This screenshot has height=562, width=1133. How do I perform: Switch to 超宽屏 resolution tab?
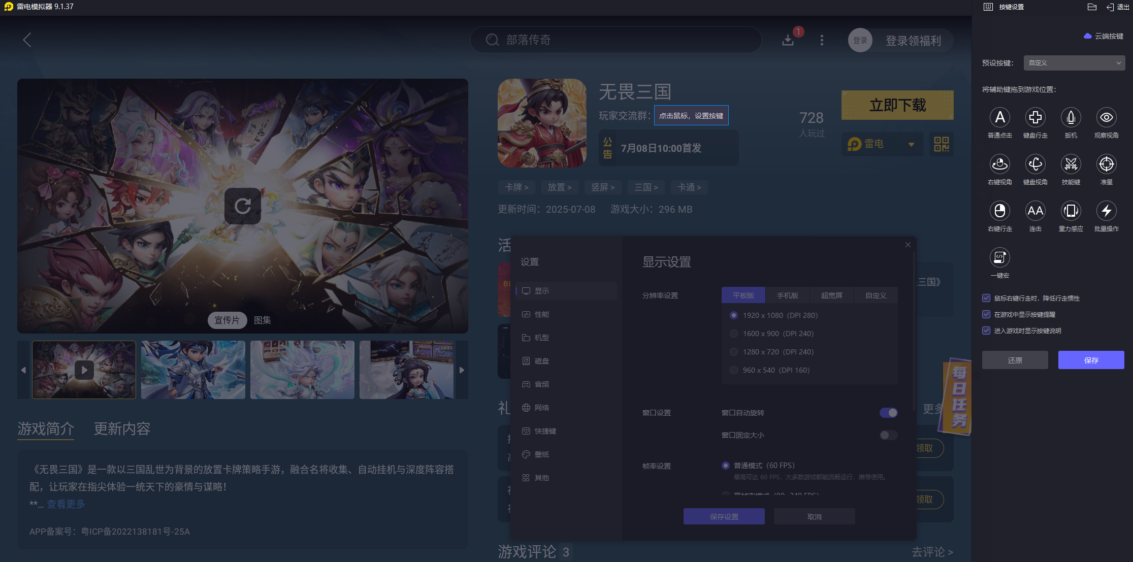point(831,295)
